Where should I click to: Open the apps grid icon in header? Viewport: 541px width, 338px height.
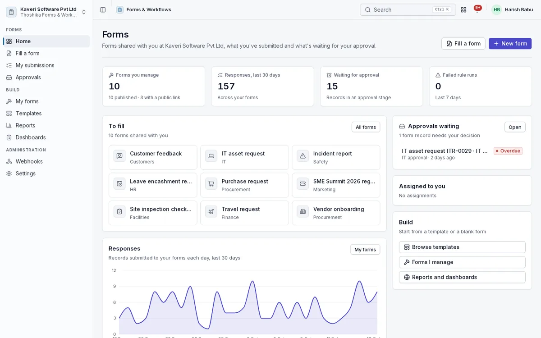click(463, 9)
